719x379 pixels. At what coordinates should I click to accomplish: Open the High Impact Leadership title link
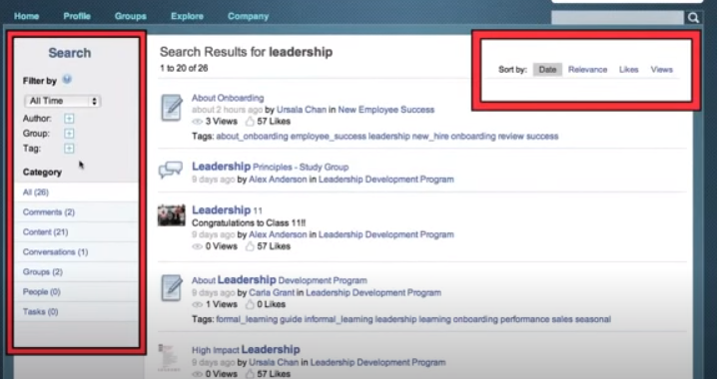click(246, 350)
